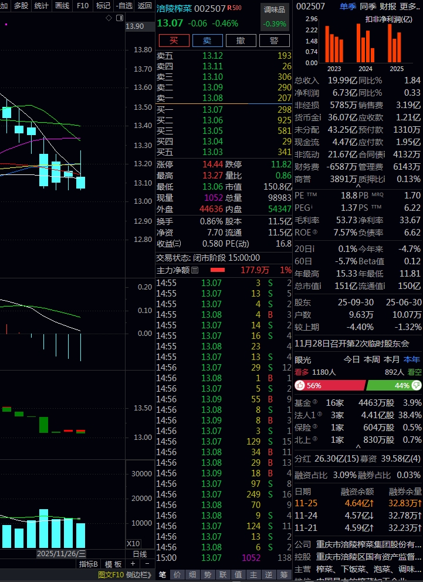Click the 15:00 closing trade row
The height and width of the screenshot is (582, 423).
(224, 557)
